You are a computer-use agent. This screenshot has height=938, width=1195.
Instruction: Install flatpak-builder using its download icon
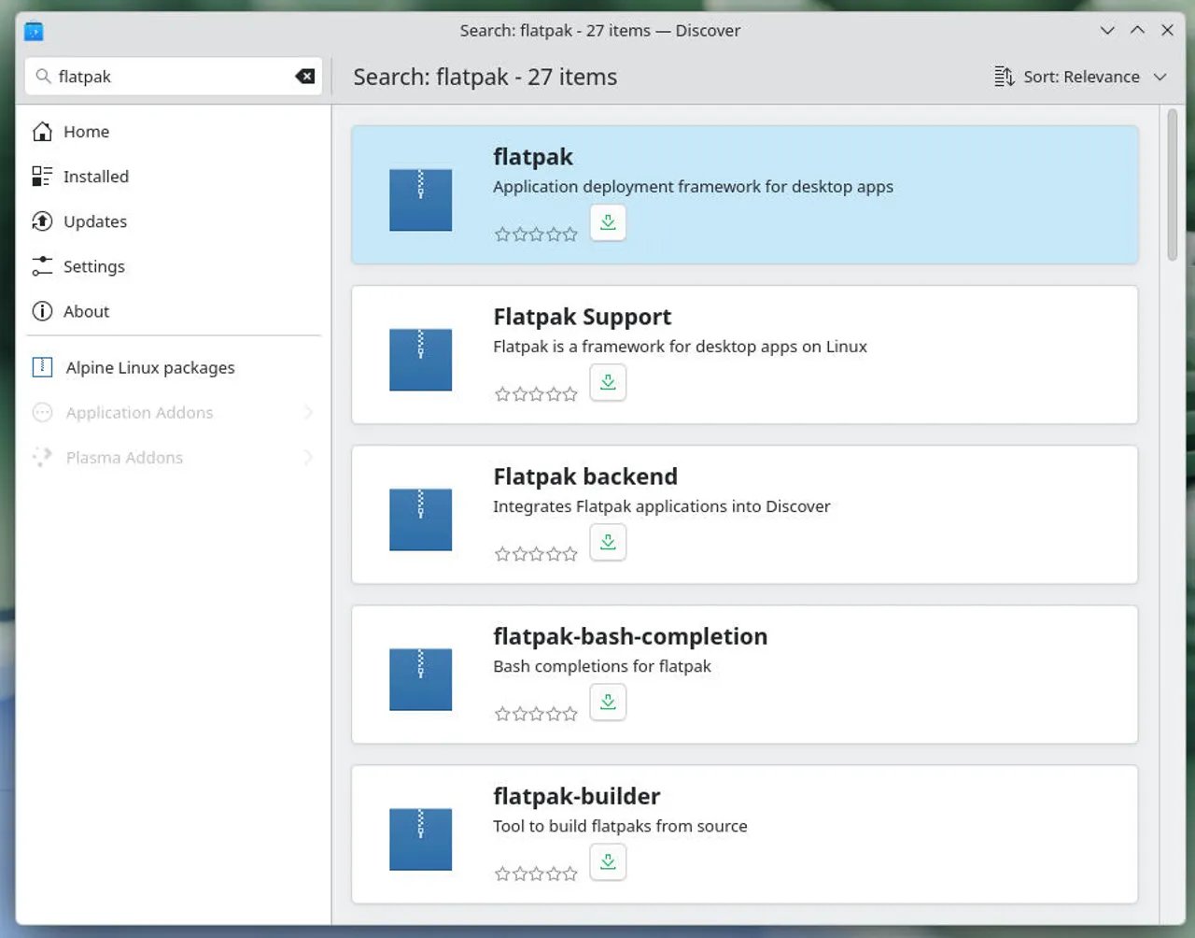(x=608, y=861)
